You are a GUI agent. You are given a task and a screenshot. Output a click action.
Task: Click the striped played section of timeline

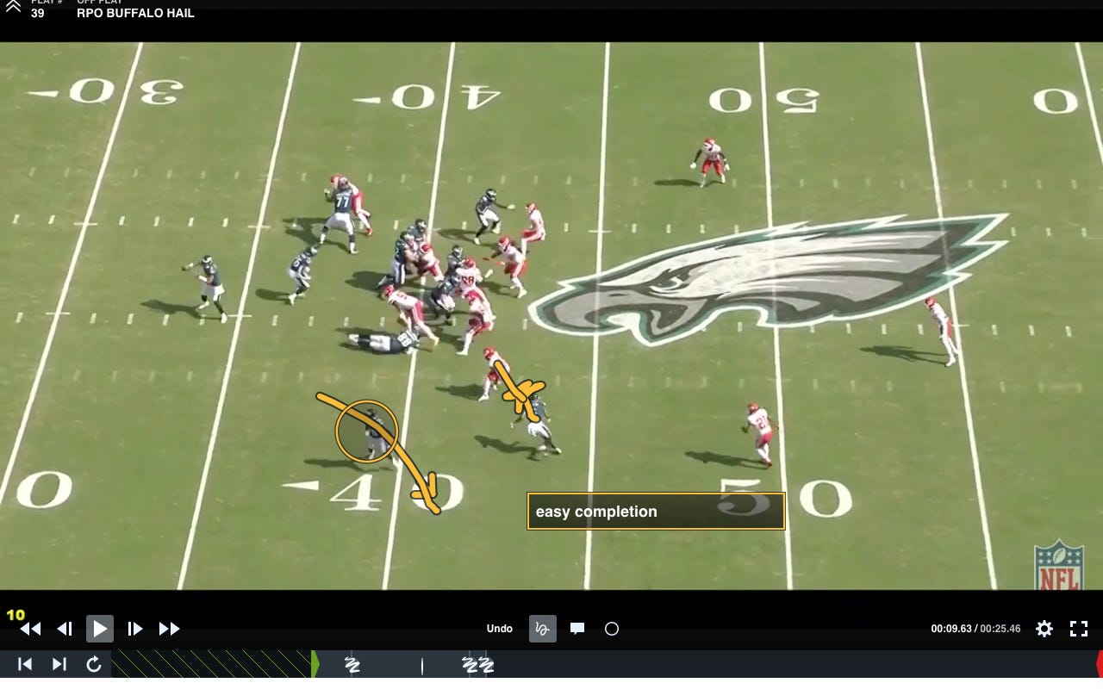pos(211,664)
